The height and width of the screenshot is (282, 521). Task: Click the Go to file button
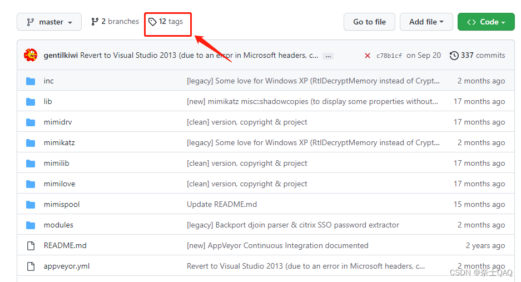pos(369,22)
